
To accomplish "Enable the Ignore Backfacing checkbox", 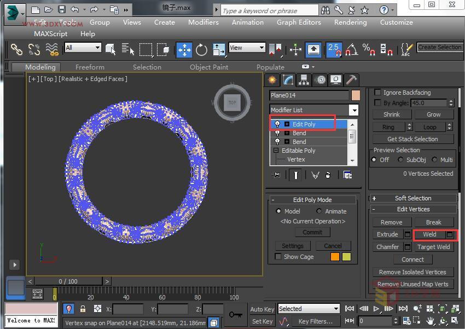I will coord(377,92).
